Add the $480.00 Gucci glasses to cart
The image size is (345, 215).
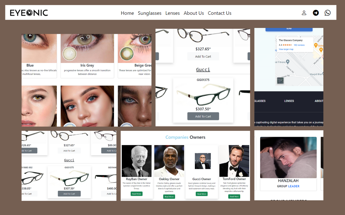coord(109,194)
